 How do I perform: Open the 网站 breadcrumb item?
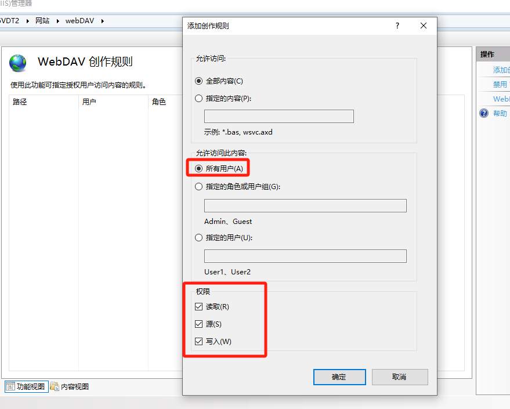42,21
